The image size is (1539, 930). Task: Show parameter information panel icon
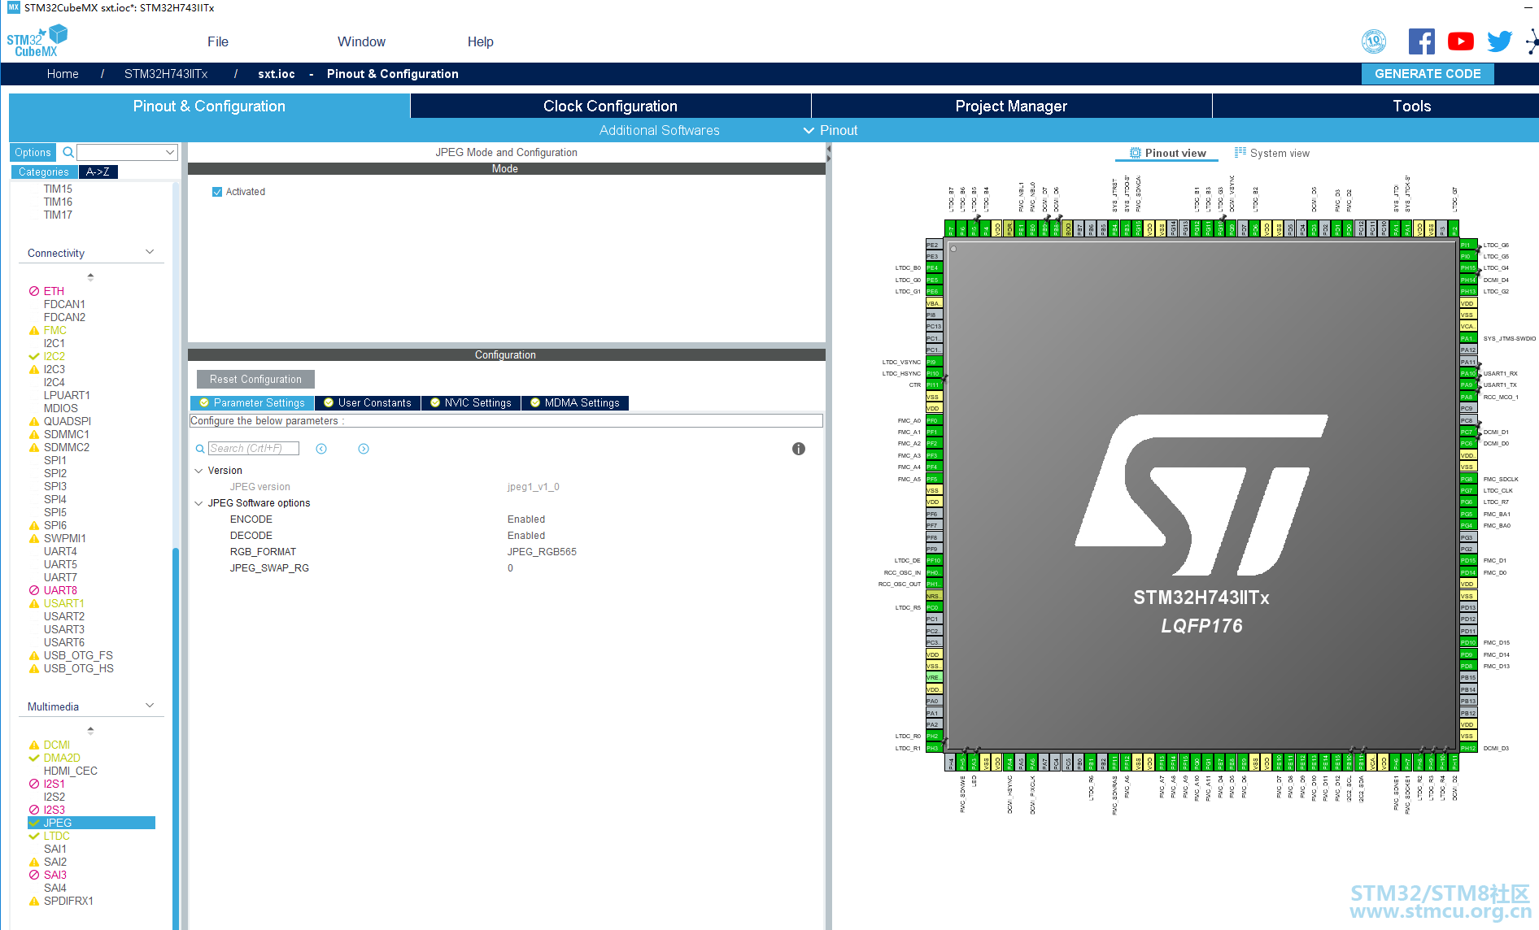point(799,449)
